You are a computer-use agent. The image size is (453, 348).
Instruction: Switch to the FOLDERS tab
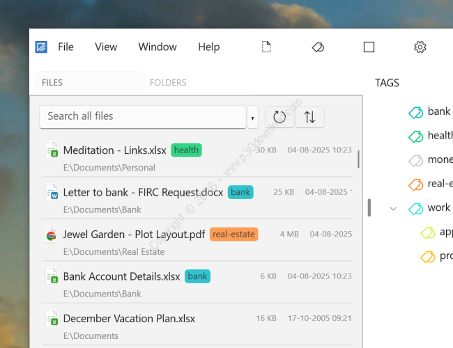click(168, 83)
